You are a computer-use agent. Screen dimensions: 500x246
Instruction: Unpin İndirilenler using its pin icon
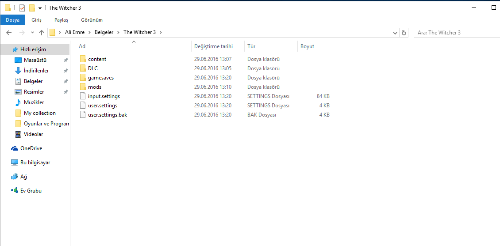point(65,71)
